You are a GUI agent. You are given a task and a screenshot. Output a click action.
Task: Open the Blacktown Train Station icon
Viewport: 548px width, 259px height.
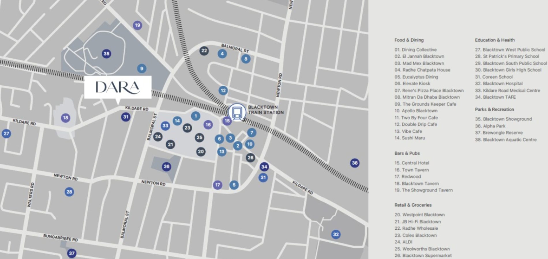[237, 112]
